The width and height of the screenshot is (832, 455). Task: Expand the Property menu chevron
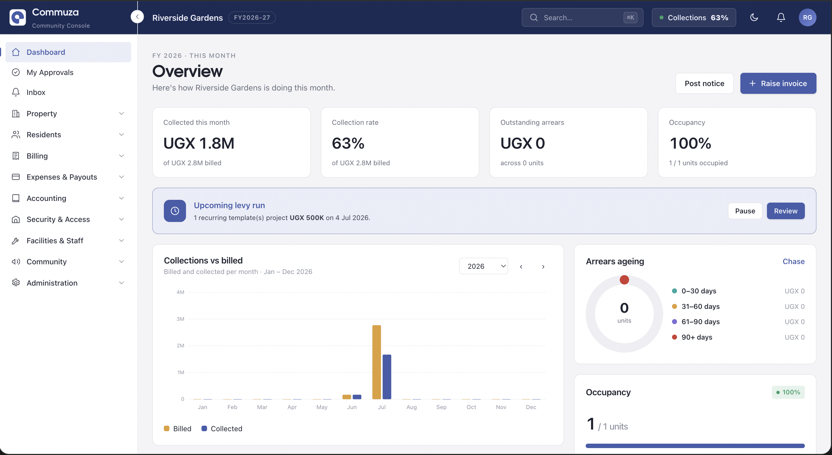tap(122, 113)
